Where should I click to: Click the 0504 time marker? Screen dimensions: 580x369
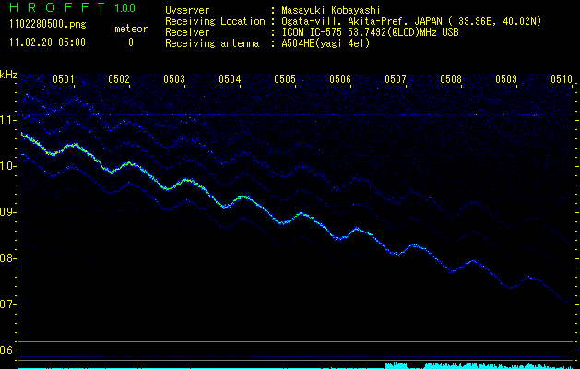[x=230, y=78]
